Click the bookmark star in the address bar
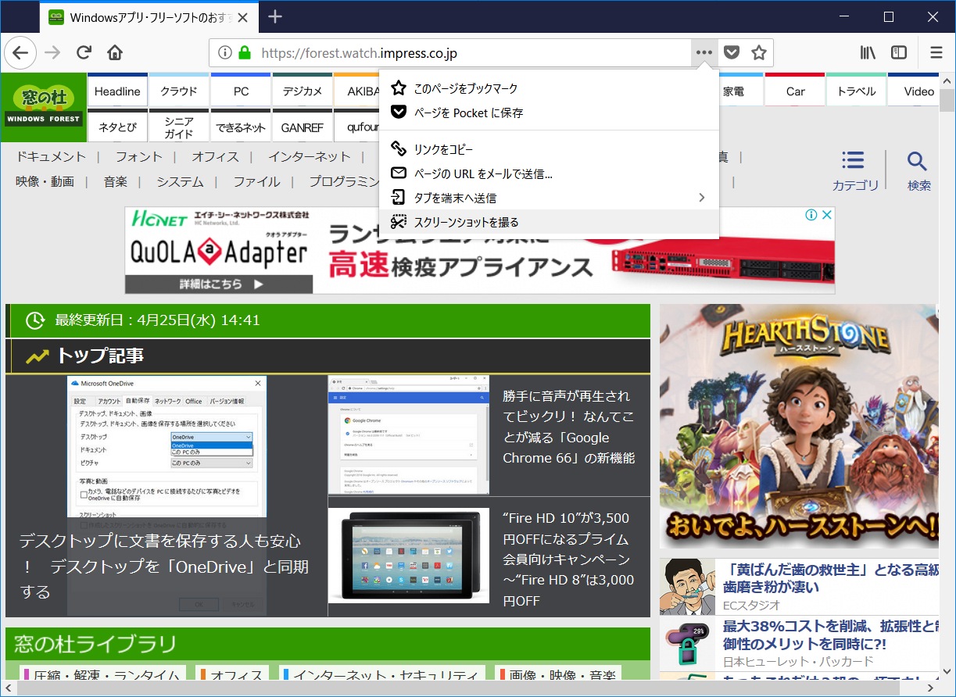This screenshot has width=956, height=697. coord(757,52)
